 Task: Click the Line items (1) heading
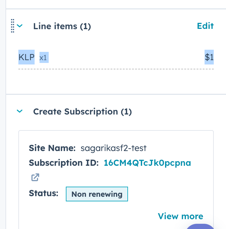pos(62,26)
